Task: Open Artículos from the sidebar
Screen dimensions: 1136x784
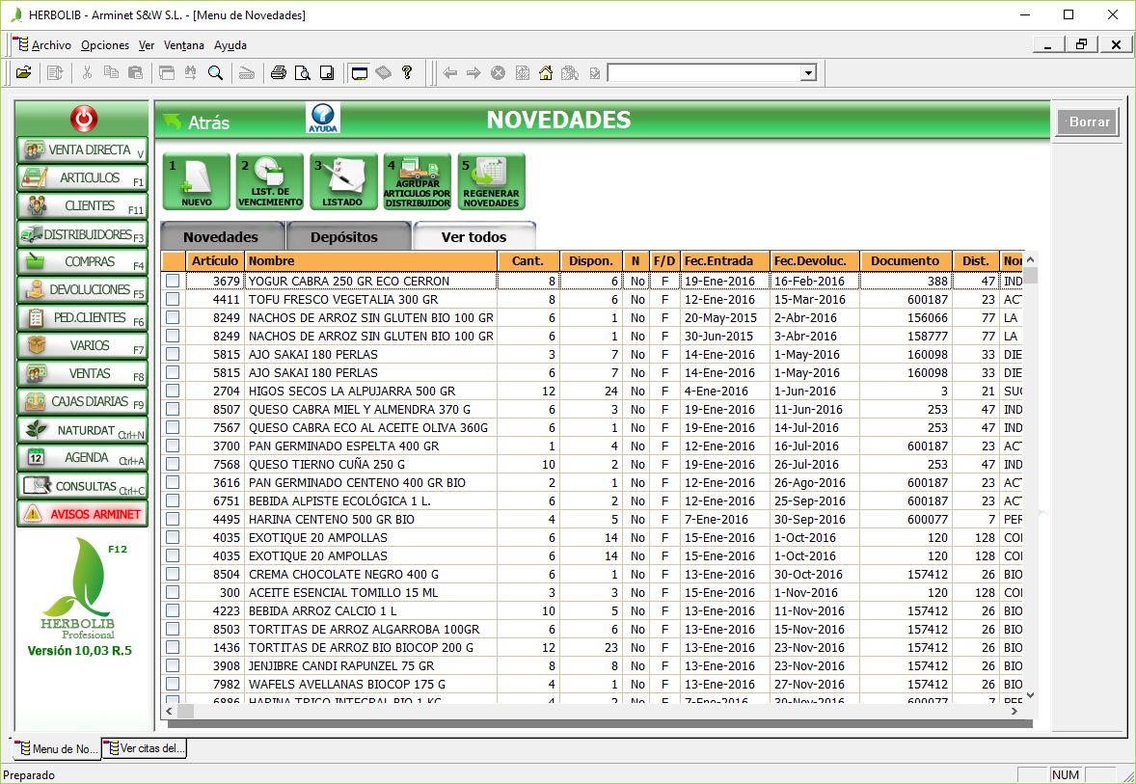Action: [83, 177]
